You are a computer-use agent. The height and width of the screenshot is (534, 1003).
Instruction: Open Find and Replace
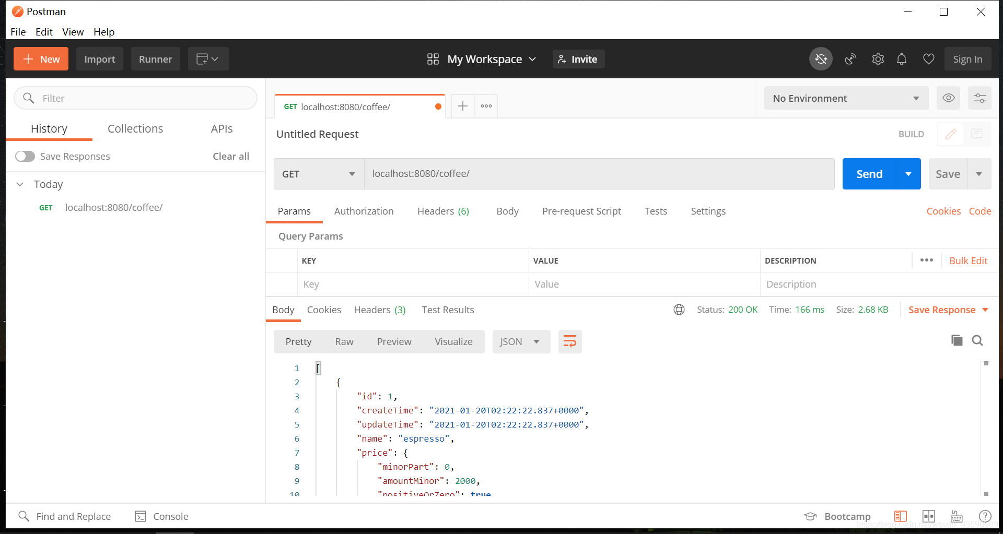(x=64, y=516)
